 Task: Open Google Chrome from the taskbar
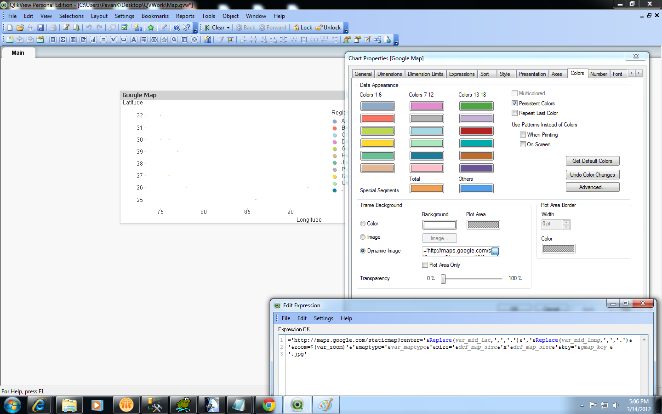click(269, 405)
